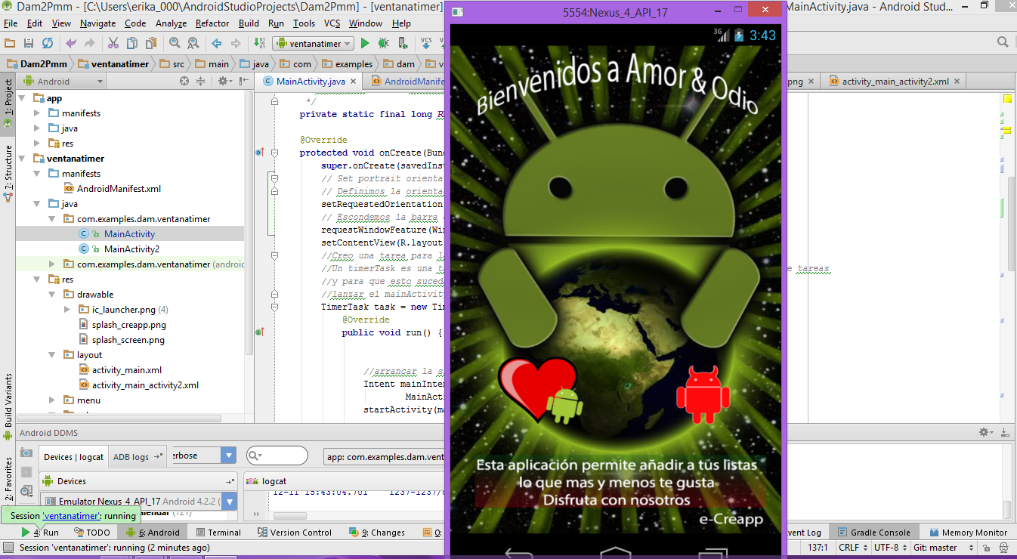The height and width of the screenshot is (559, 1017).
Task: Undo the last edit with the toolbar arrow
Action: click(71, 44)
